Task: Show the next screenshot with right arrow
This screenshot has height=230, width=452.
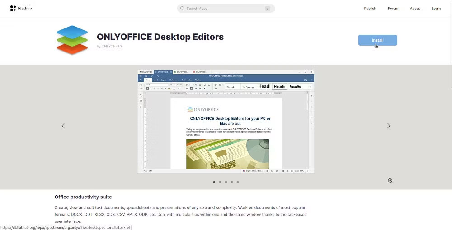Action: coord(389,126)
